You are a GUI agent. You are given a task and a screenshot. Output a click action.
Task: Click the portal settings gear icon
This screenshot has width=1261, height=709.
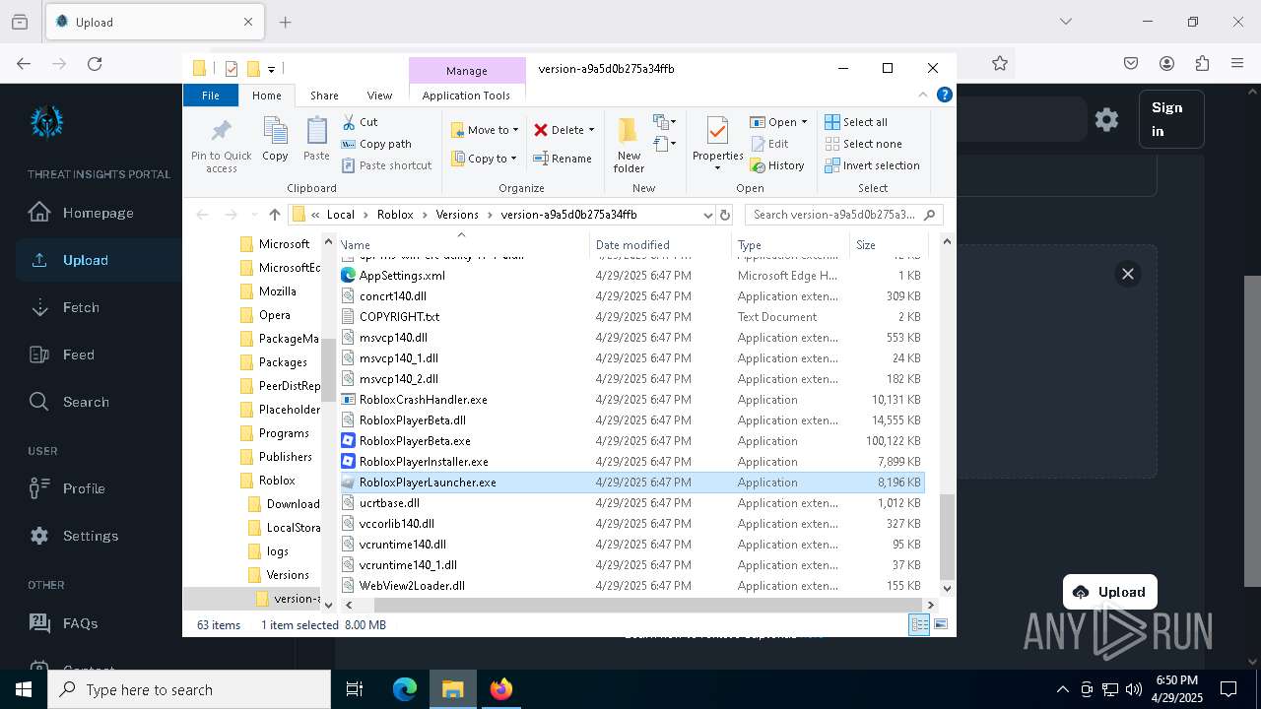pyautogui.click(x=1106, y=119)
